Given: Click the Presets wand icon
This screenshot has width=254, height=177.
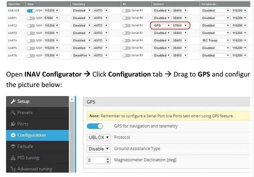Looking at the screenshot, I should (13, 112).
